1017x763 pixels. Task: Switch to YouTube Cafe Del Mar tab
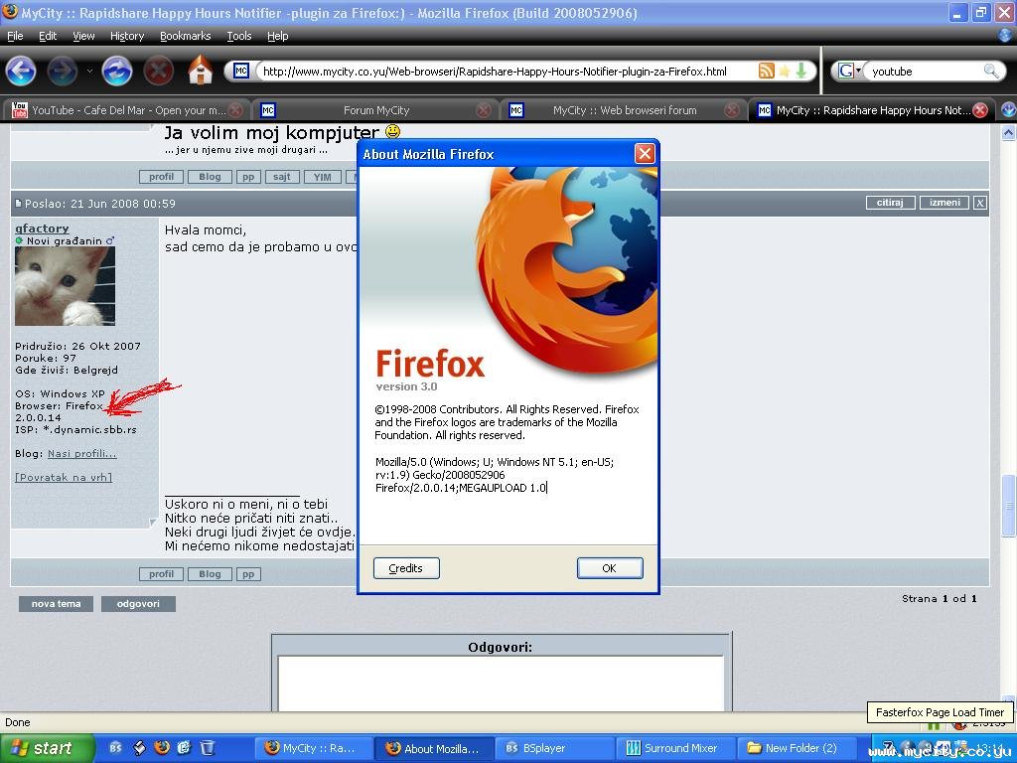tap(126, 110)
